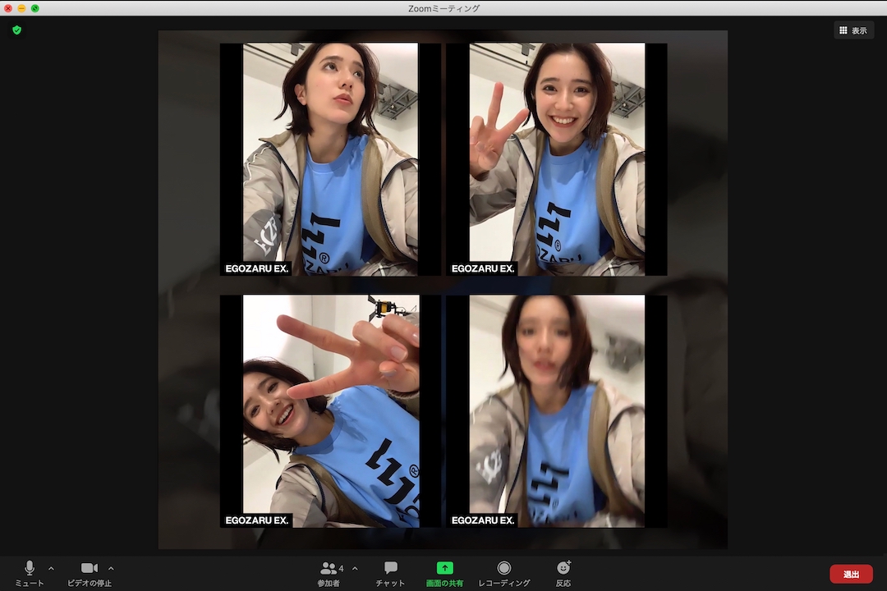Click the green encryption shield icon
Viewport: 887px width, 591px height.
tap(16, 30)
